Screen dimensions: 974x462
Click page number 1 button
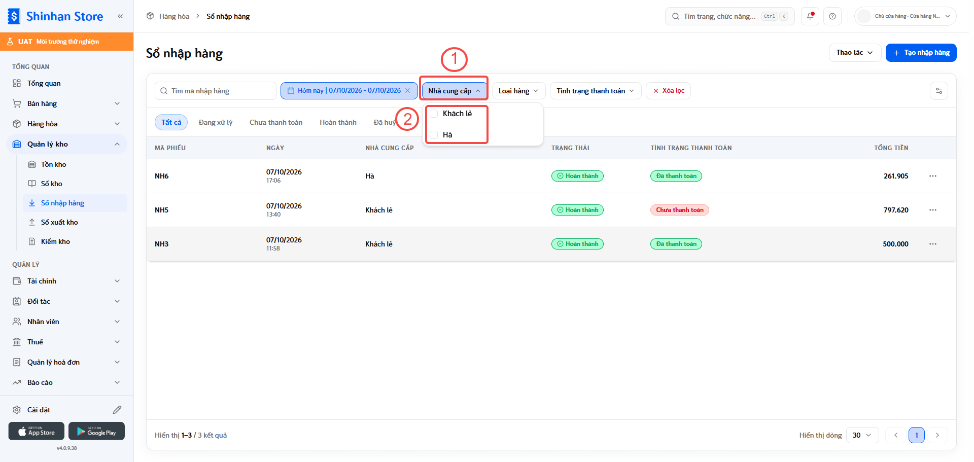917,435
